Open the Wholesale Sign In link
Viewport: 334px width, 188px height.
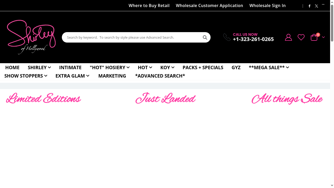tap(267, 5)
